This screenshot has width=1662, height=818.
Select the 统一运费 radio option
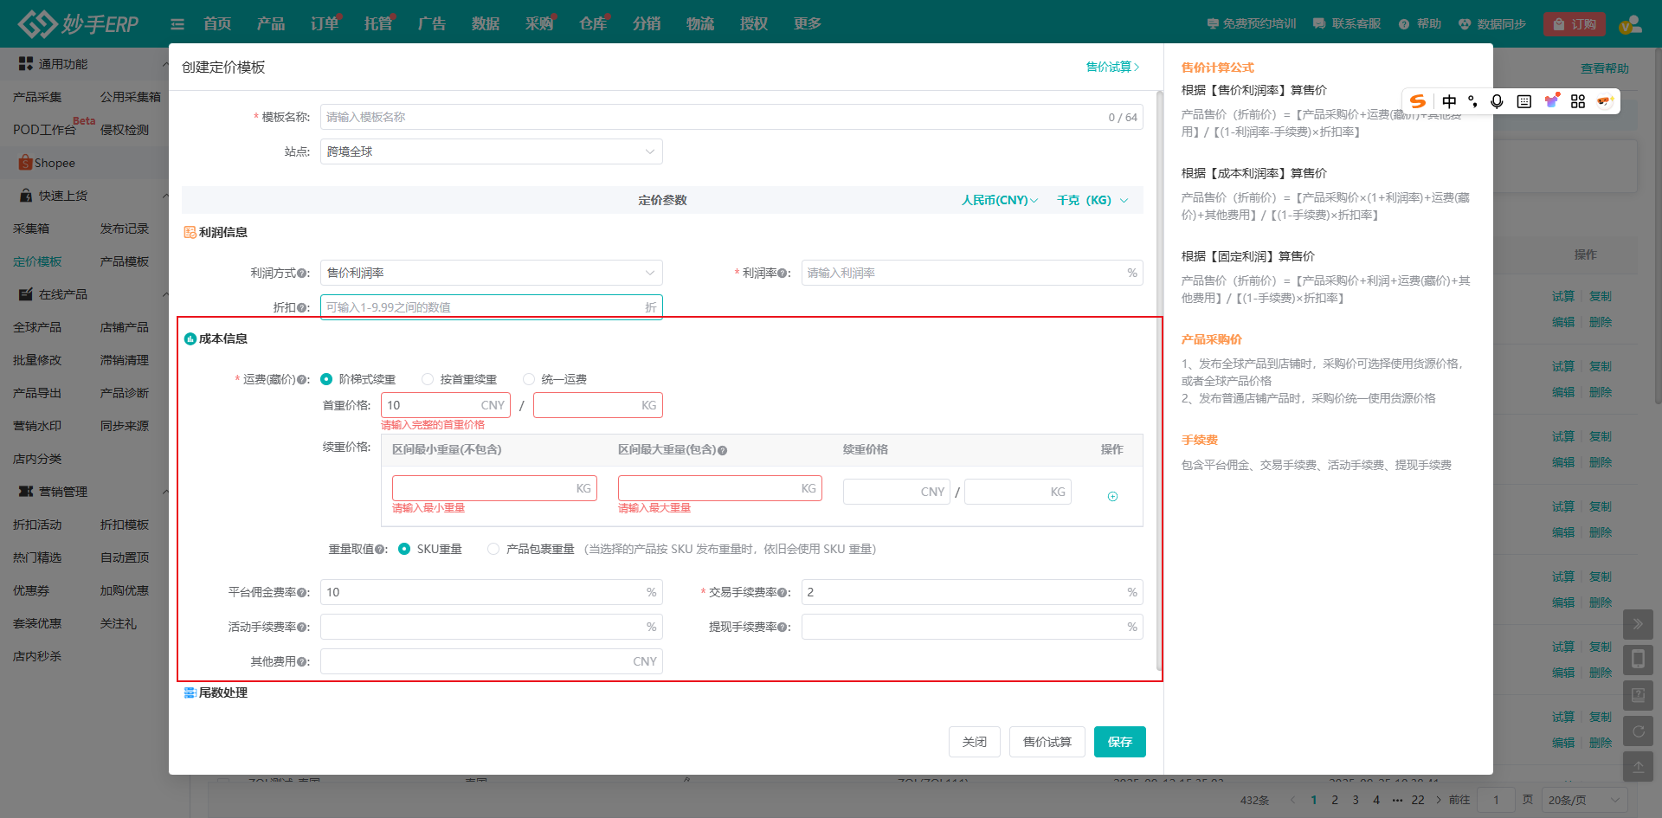[x=529, y=379]
